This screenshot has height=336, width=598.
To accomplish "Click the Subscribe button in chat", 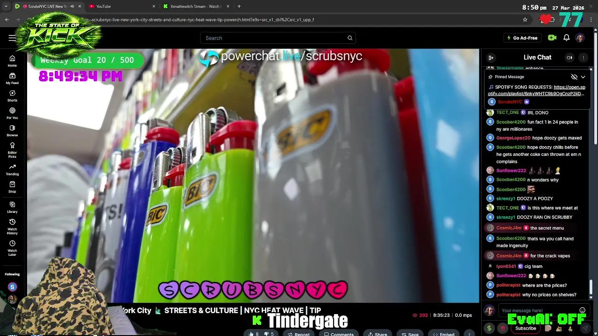I will [526, 329].
